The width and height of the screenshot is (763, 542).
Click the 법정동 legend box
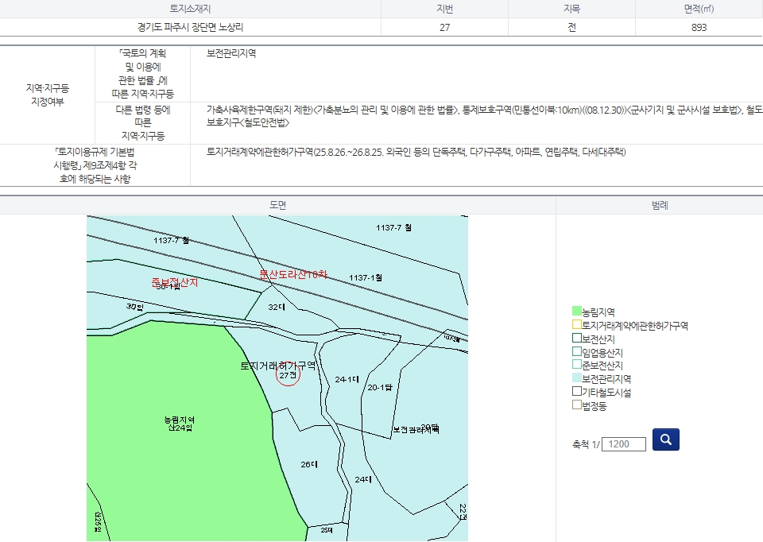pyautogui.click(x=577, y=406)
